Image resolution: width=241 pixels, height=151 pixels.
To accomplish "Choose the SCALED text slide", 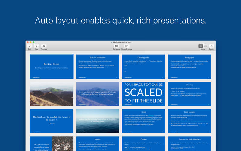I will pos(143,94).
